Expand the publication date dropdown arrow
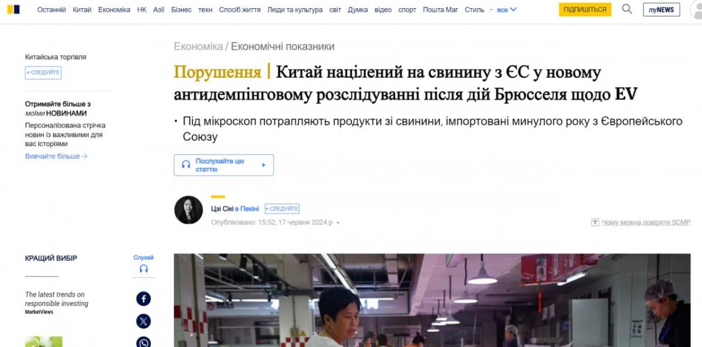The width and height of the screenshot is (702, 347). 338,223
